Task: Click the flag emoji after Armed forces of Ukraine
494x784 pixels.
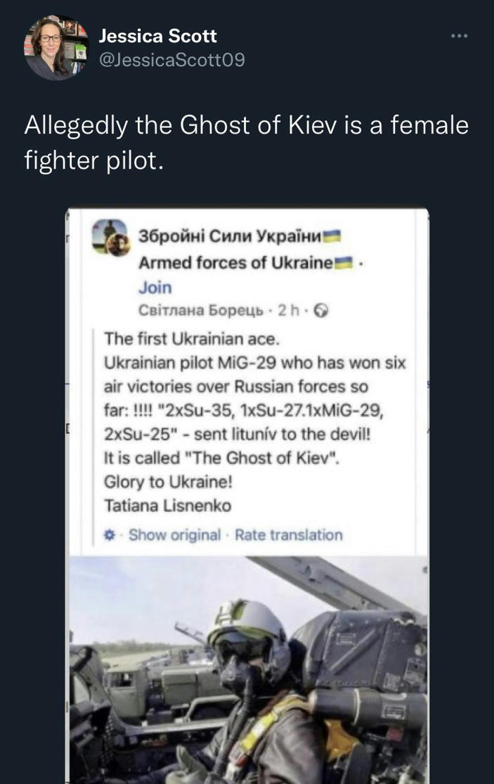Action: (344, 263)
